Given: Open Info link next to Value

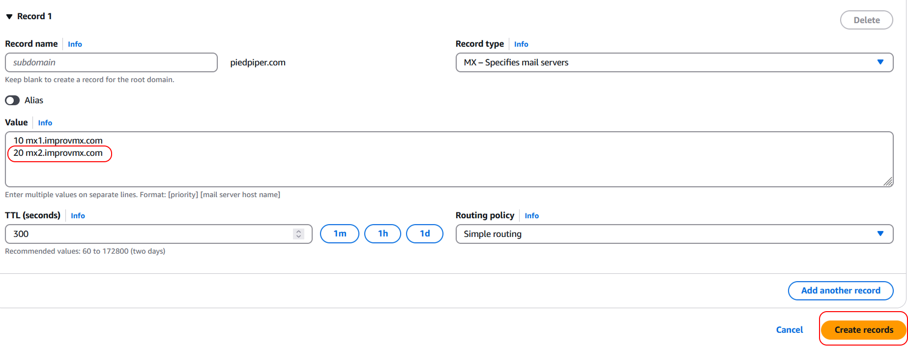Looking at the screenshot, I should click(45, 123).
